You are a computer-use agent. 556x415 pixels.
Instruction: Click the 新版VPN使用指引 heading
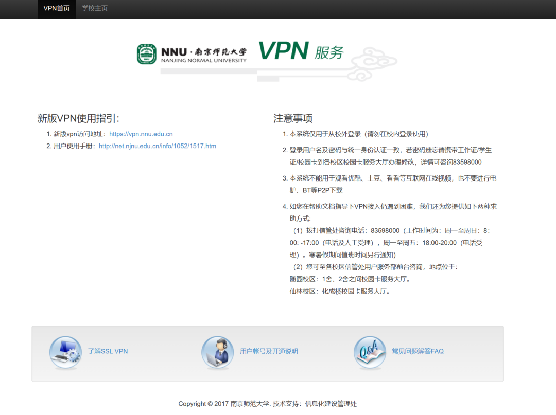point(78,118)
